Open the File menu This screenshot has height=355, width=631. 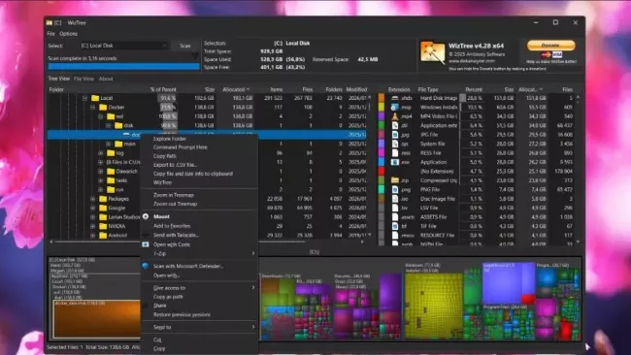click(x=50, y=34)
